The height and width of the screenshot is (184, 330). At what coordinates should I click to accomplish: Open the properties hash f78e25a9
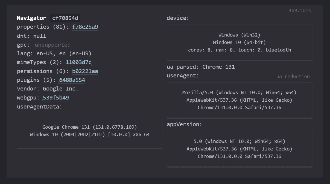(85, 27)
